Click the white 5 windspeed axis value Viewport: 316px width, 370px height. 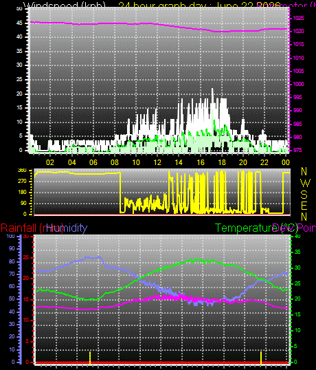point(21,136)
